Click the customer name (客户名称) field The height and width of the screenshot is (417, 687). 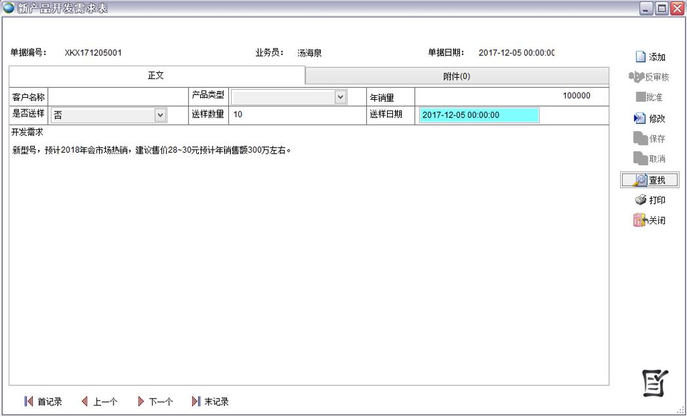[118, 97]
